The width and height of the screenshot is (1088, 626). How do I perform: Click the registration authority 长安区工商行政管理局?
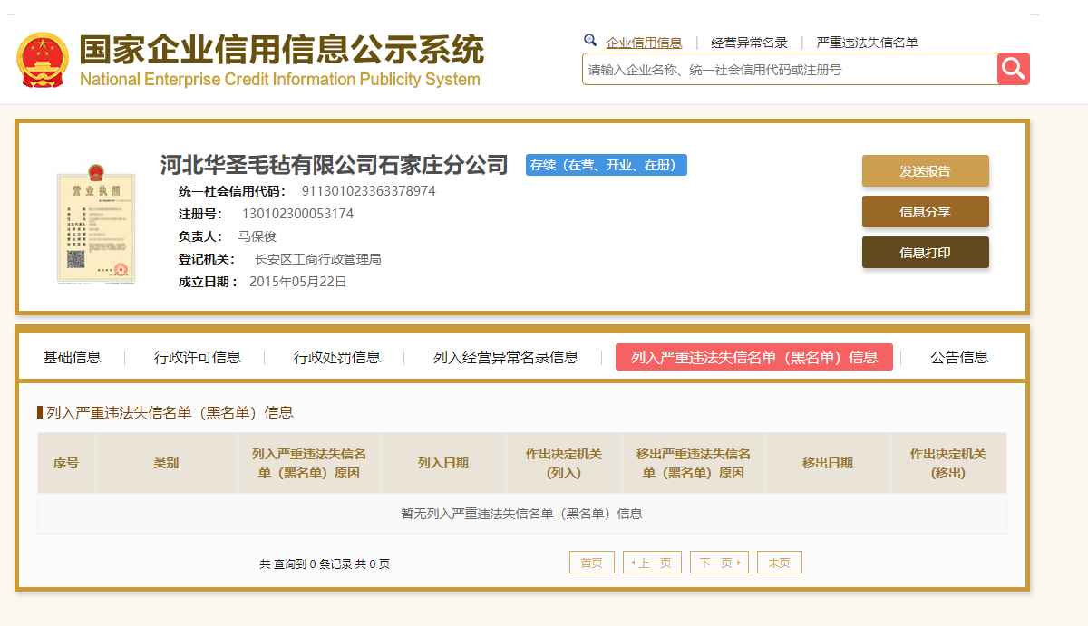(x=318, y=259)
